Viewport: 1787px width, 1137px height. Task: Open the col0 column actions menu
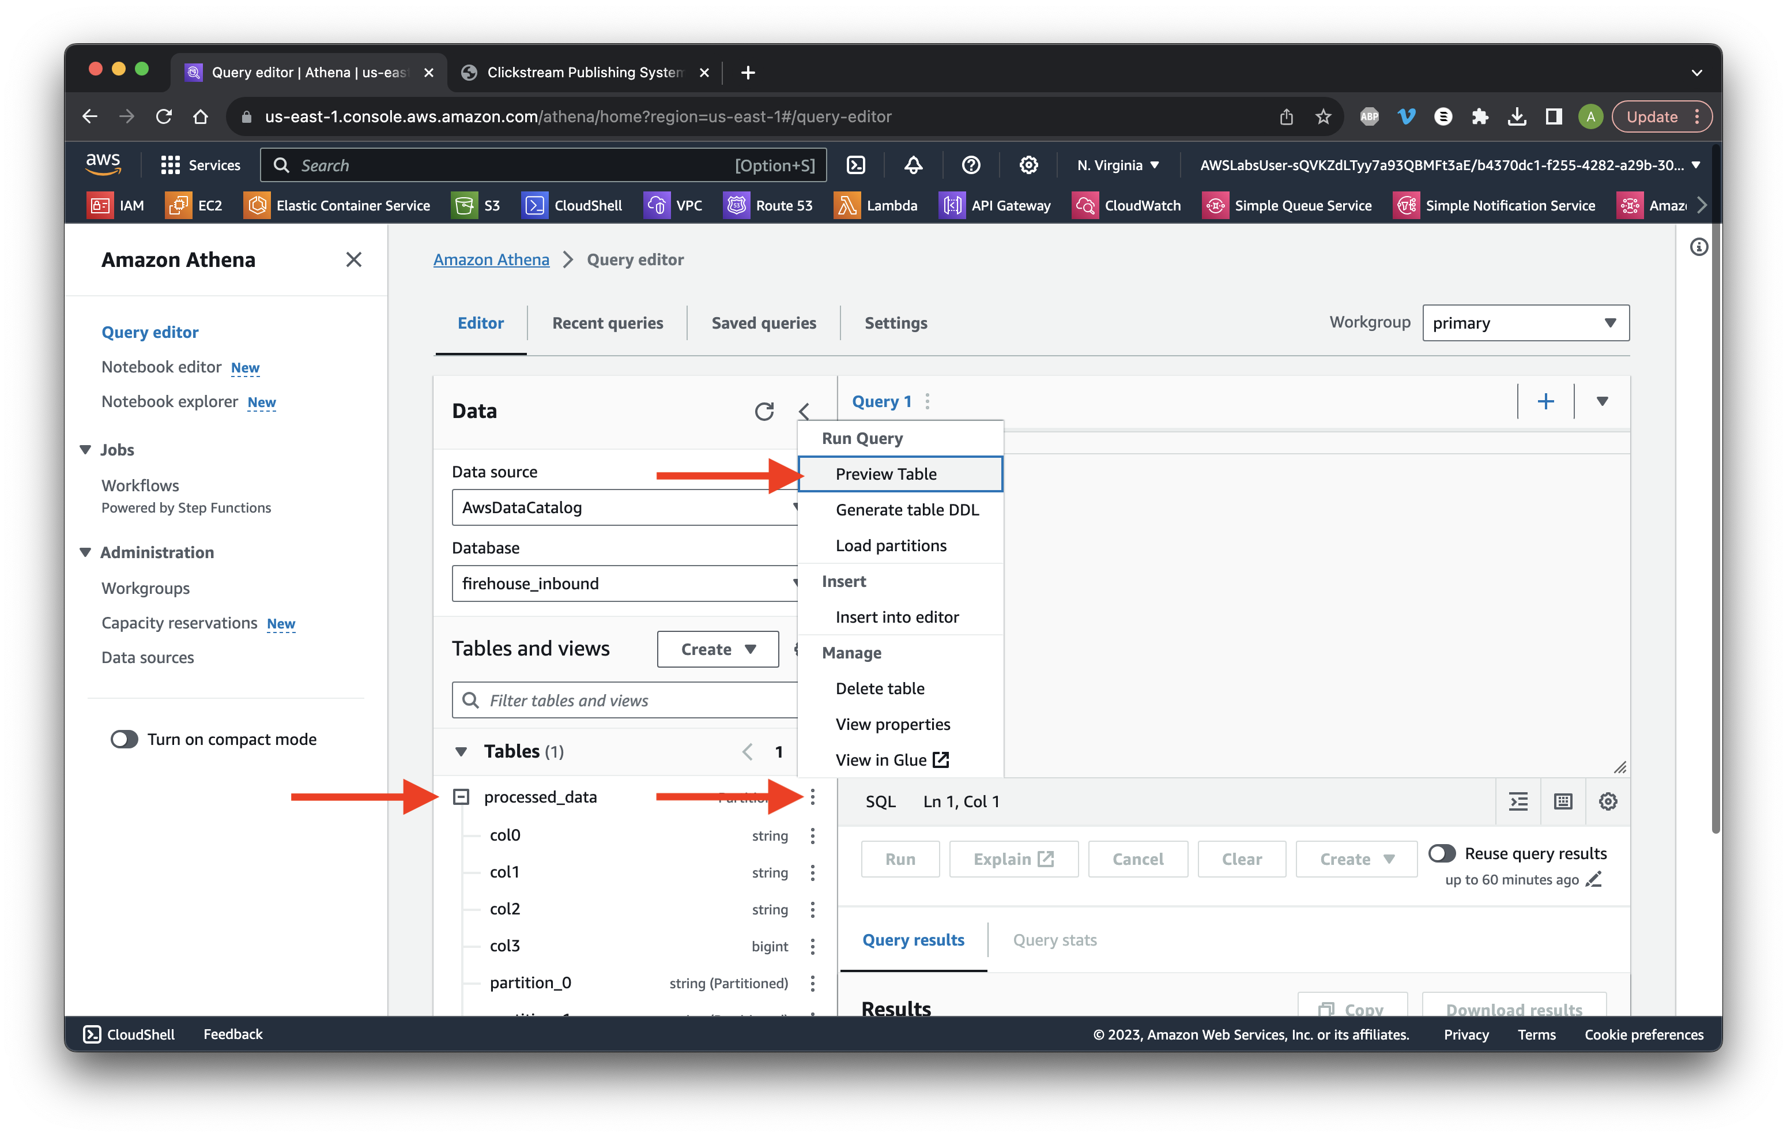pyautogui.click(x=813, y=835)
